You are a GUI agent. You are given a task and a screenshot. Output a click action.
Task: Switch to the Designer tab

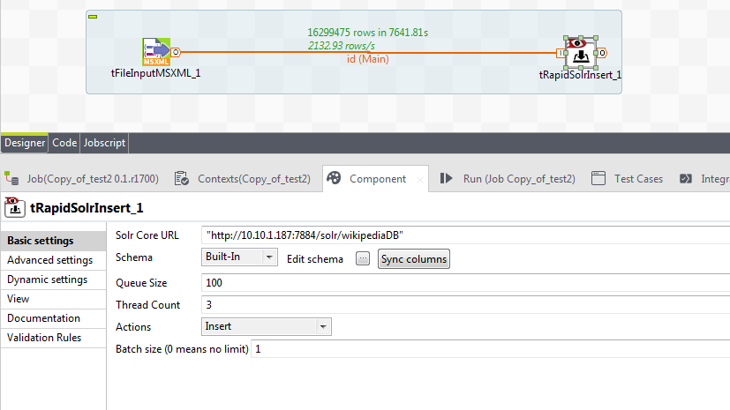coord(25,143)
